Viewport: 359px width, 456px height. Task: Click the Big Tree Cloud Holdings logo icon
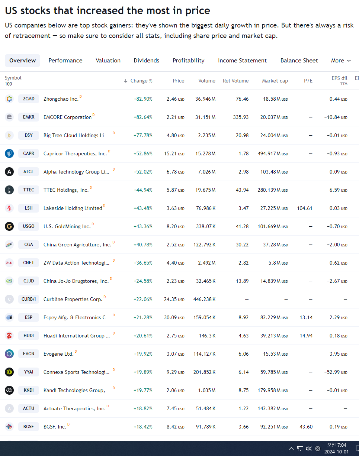[9, 135]
